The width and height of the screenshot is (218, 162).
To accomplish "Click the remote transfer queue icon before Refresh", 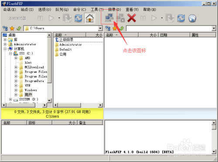I will (170, 18).
